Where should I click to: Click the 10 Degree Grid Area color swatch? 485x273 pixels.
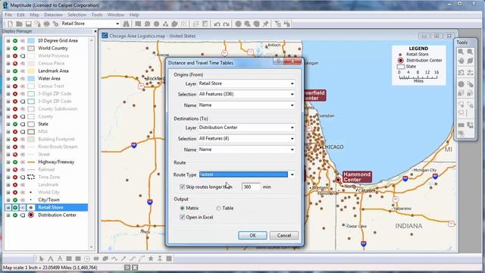[31, 40]
